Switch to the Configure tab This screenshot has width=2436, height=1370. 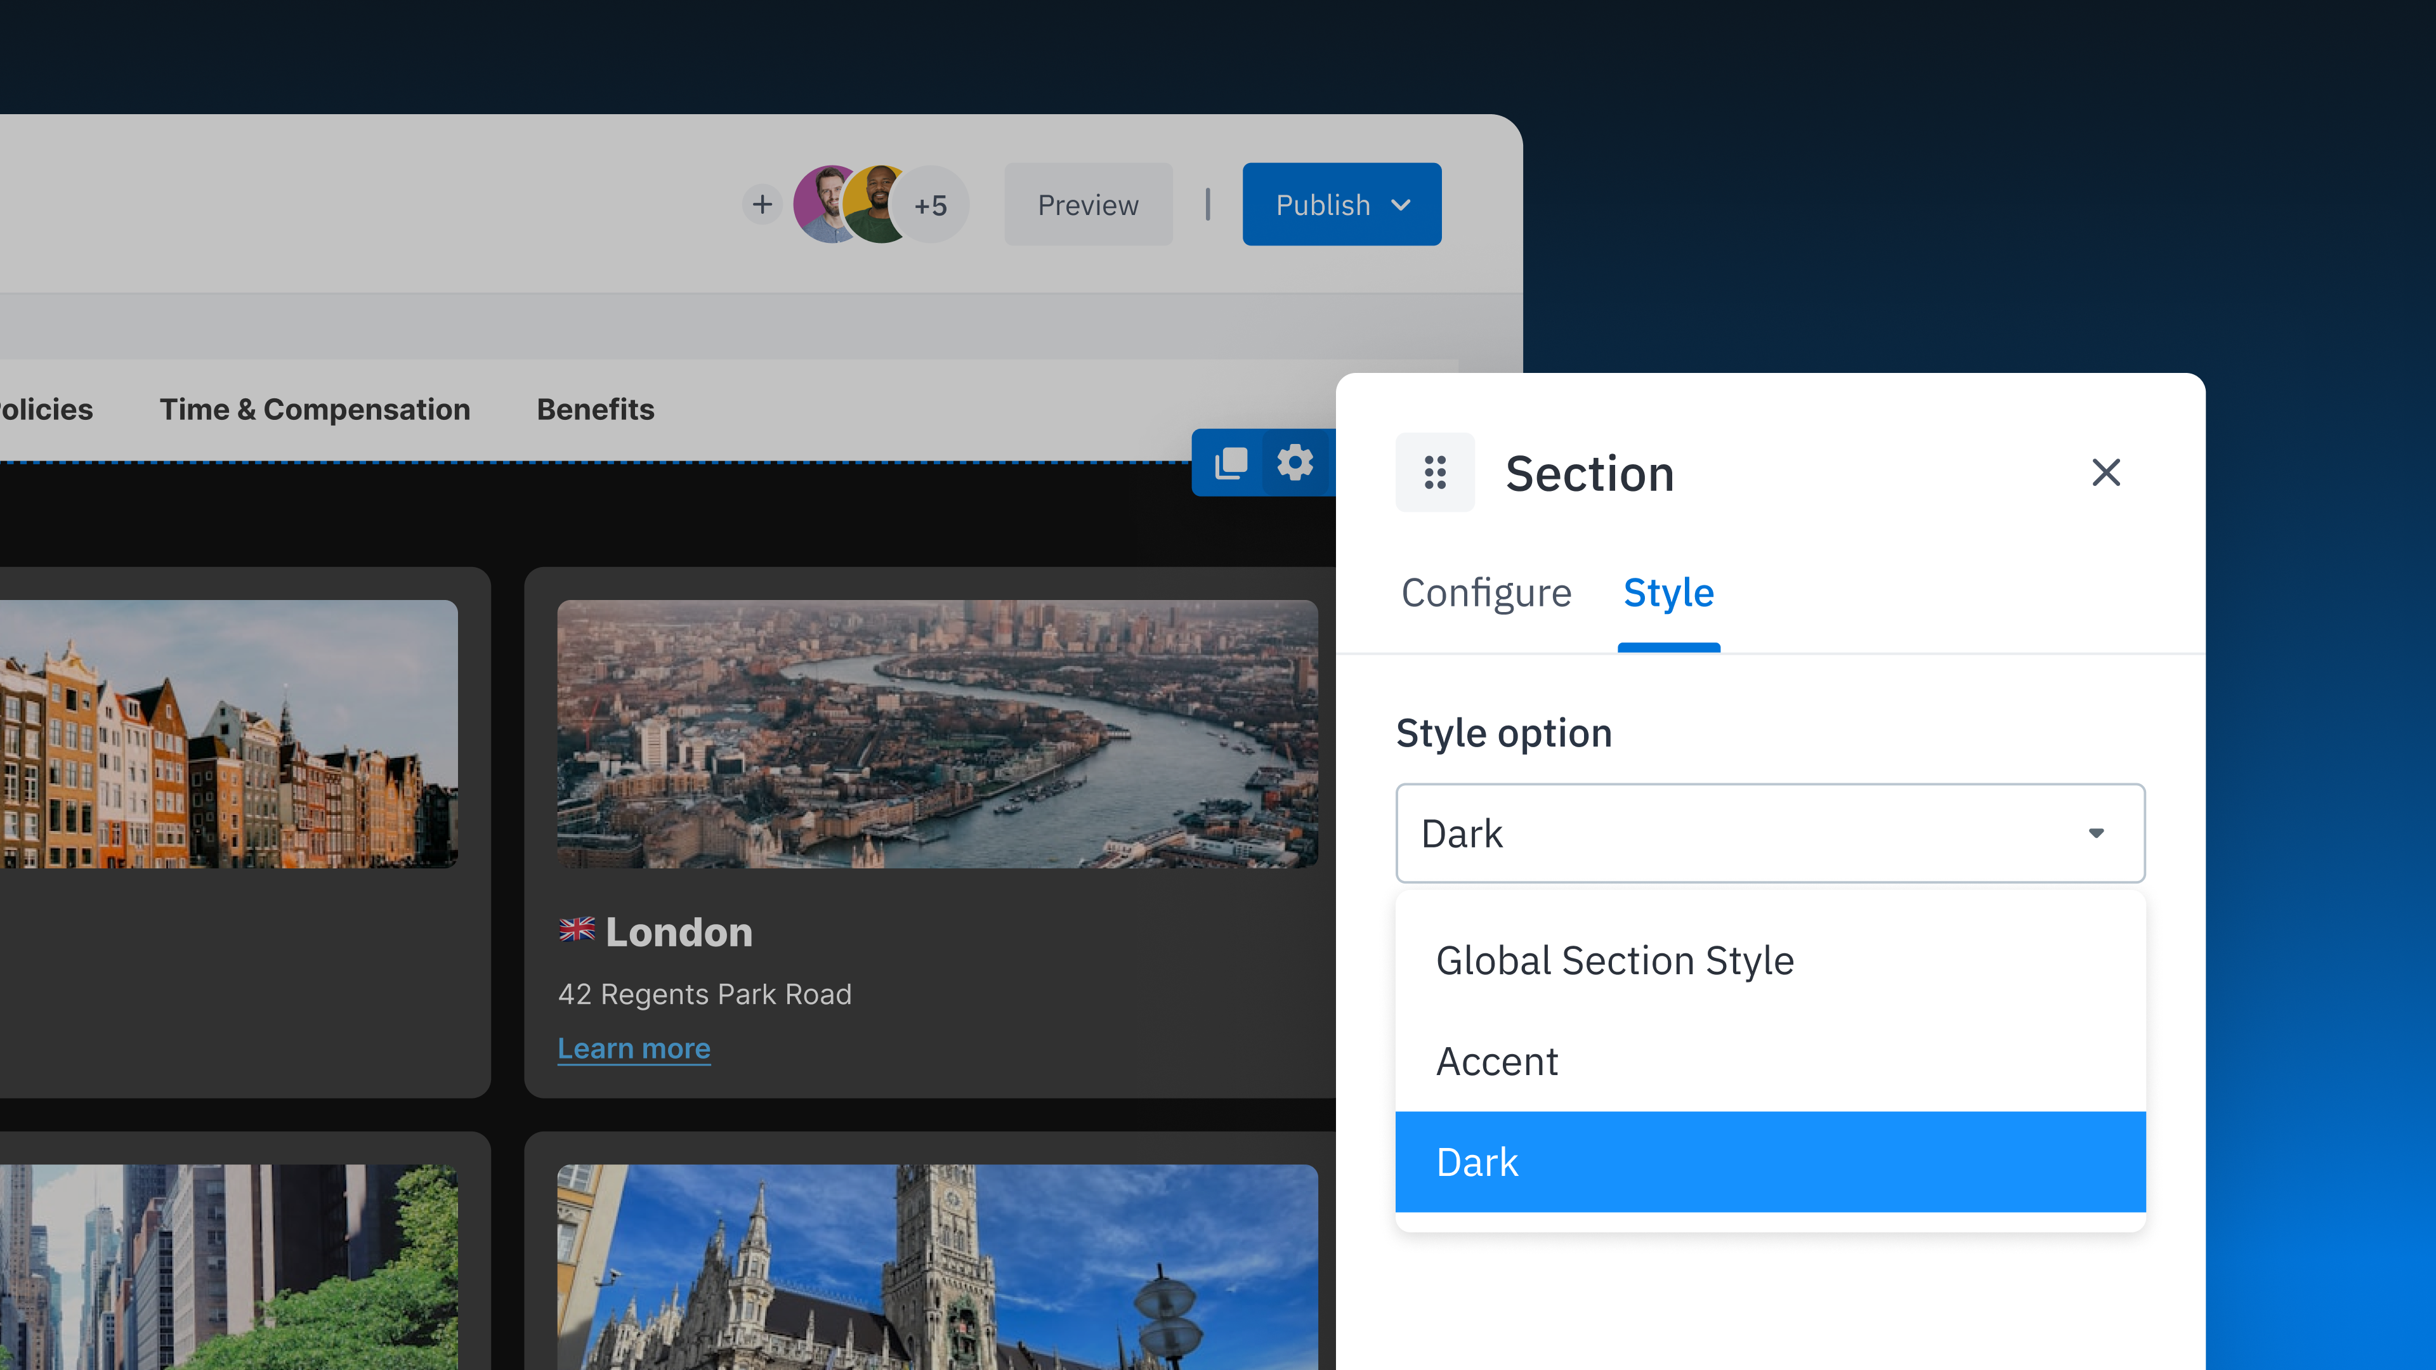click(1486, 593)
